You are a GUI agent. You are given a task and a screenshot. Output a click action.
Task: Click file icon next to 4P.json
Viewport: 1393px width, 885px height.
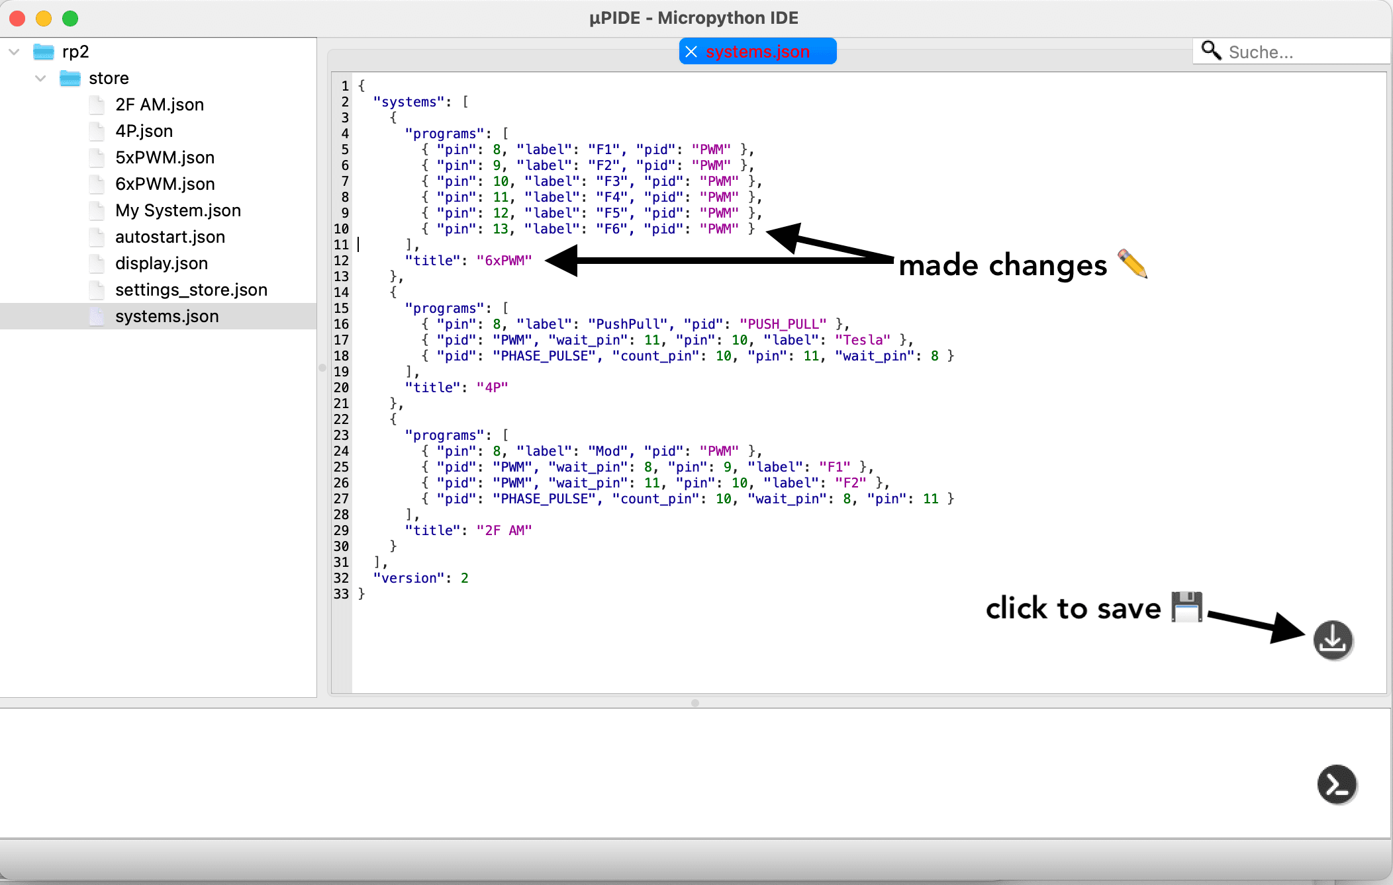[97, 131]
